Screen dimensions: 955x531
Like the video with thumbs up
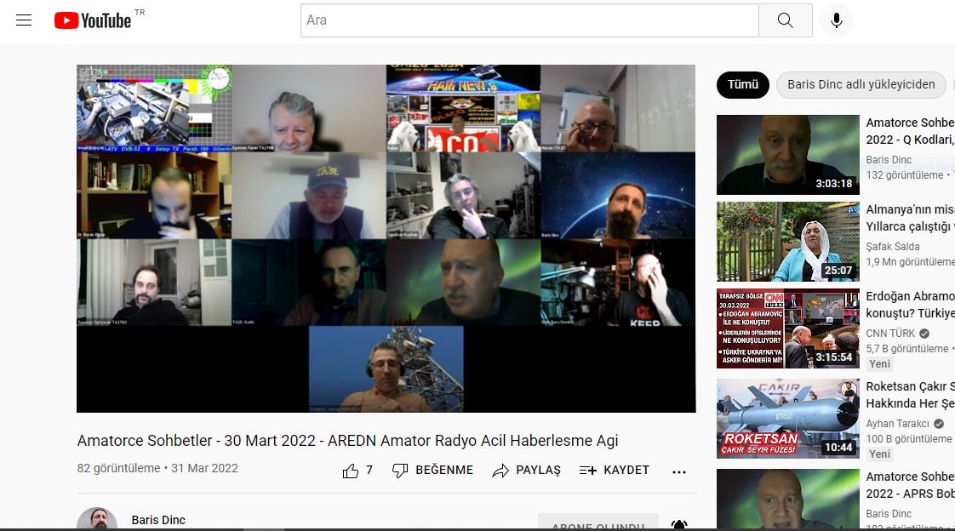point(351,471)
